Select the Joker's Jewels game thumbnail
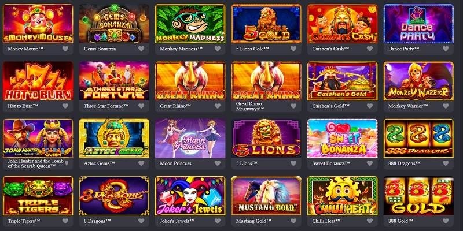This screenshot has height=231, width=463. pos(190,196)
